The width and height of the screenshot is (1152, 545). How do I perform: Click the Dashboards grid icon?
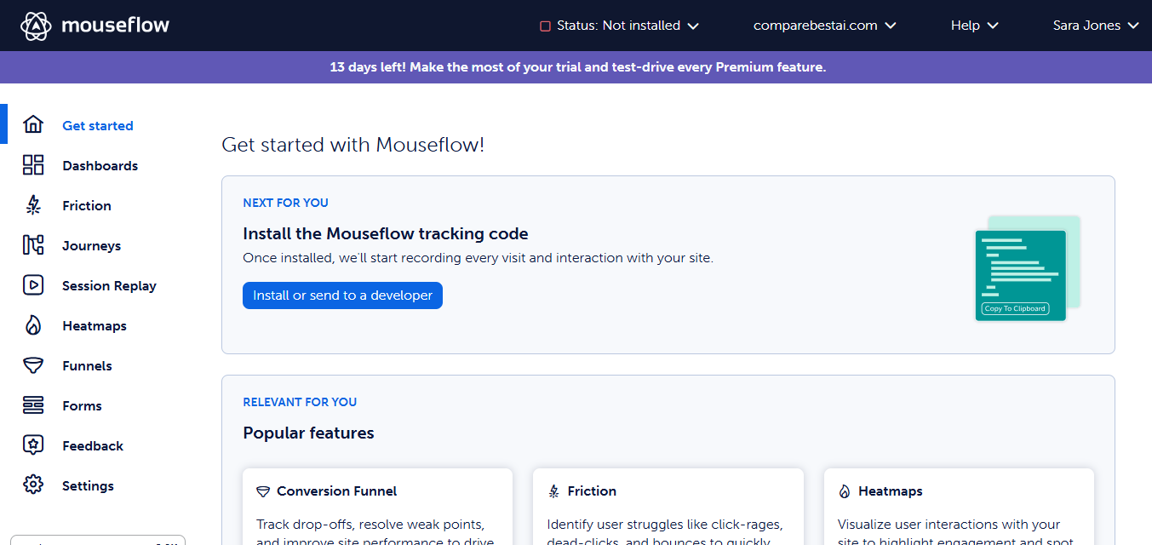(33, 165)
